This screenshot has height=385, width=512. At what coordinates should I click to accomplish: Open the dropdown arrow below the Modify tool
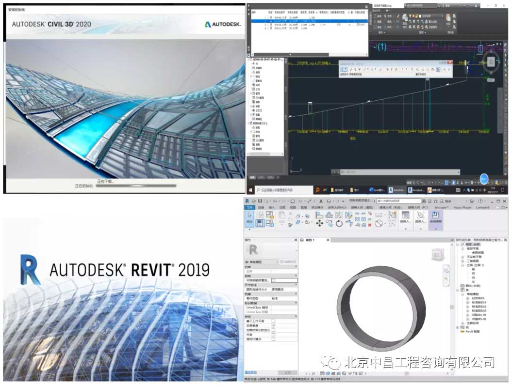point(249,229)
